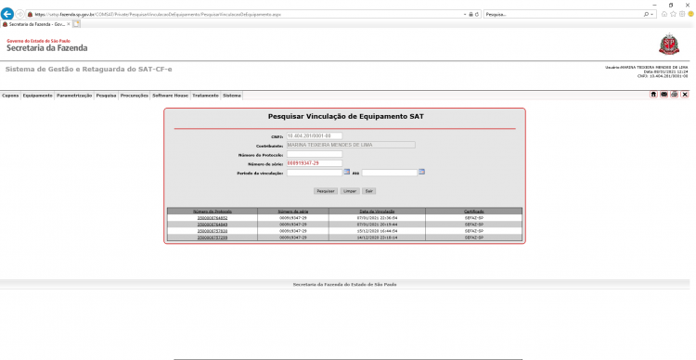
Task: Click the Sair button
Action: 368,191
